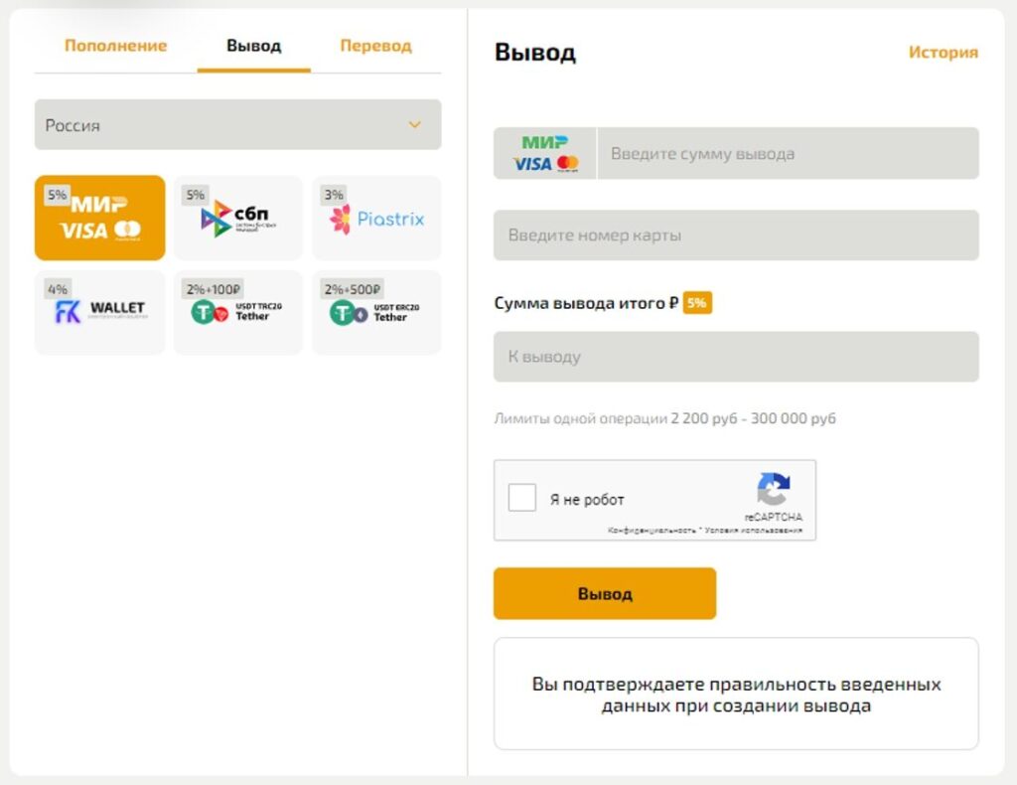Click the MIR Visa logo beside amount field
Viewport: 1017px width, 785px height.
coord(545,153)
